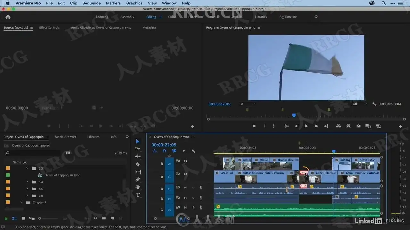The image size is (410, 230).
Task: Select the Hand tool
Action: pos(138,187)
